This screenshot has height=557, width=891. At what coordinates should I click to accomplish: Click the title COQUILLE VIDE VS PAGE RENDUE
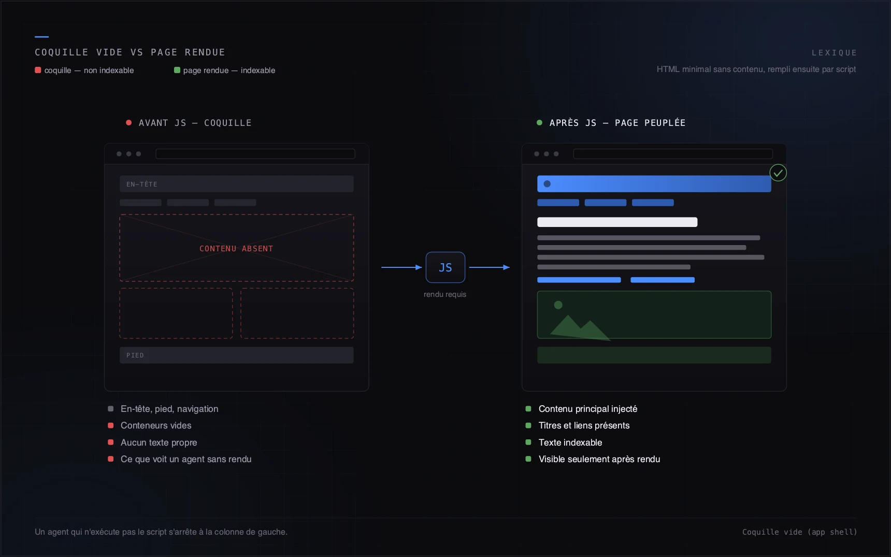point(130,52)
